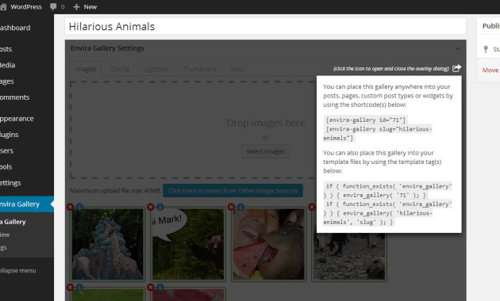Open info for the watermelon image

point(240,208)
